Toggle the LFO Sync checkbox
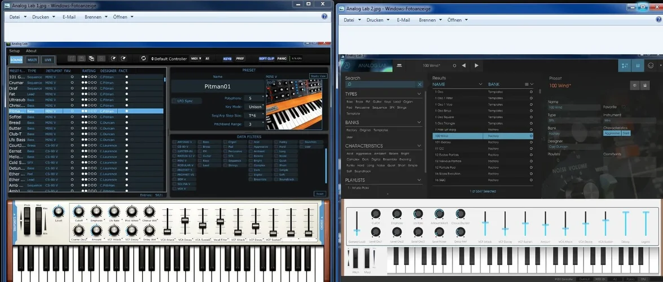 pyautogui.click(x=174, y=101)
